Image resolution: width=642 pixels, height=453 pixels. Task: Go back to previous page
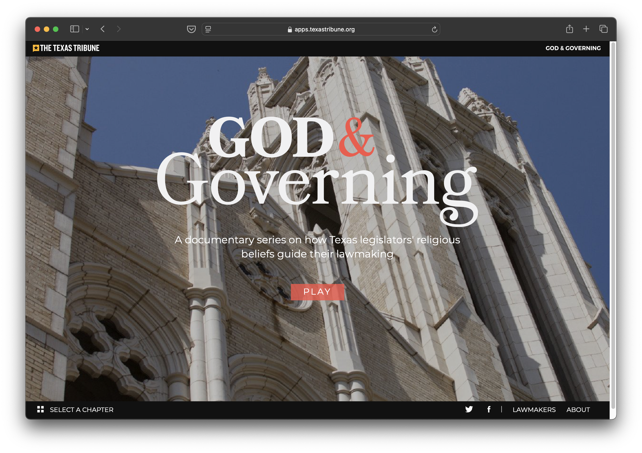pos(103,29)
